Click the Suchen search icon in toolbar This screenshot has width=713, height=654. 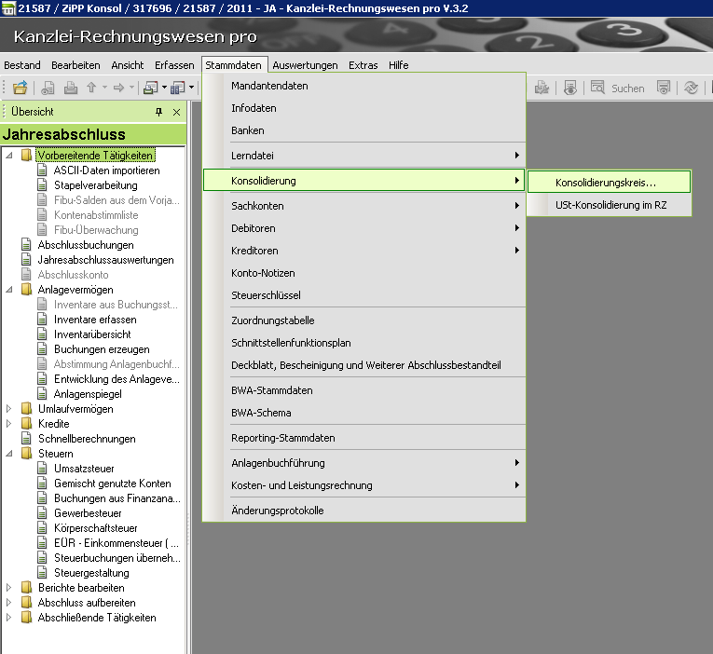coord(597,88)
